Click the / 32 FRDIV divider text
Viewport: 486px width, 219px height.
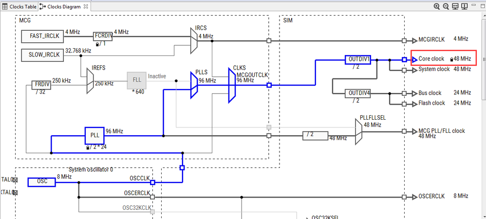40,92
